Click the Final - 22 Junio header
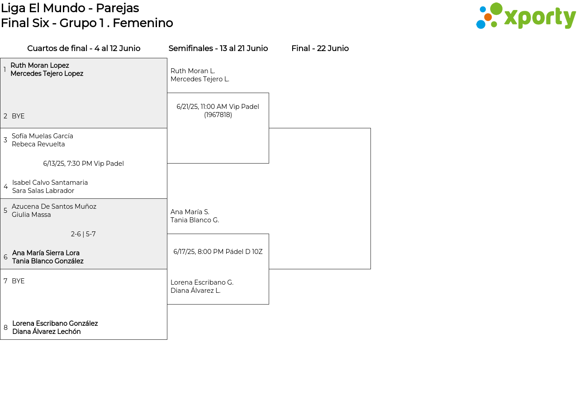The width and height of the screenshot is (579, 399). pos(320,48)
